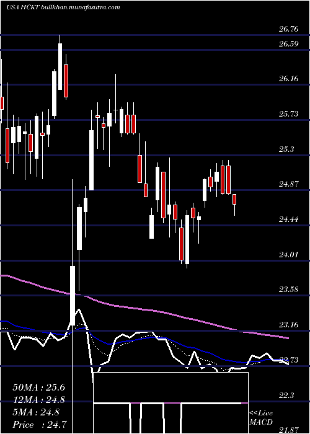This screenshot has height=434, width=310.
Task: Click the 26.59 price axis label
Action: pyautogui.click(x=289, y=44)
